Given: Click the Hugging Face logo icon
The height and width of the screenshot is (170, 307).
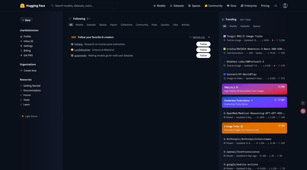Looking at the screenshot, I should pyautogui.click(x=22, y=6).
